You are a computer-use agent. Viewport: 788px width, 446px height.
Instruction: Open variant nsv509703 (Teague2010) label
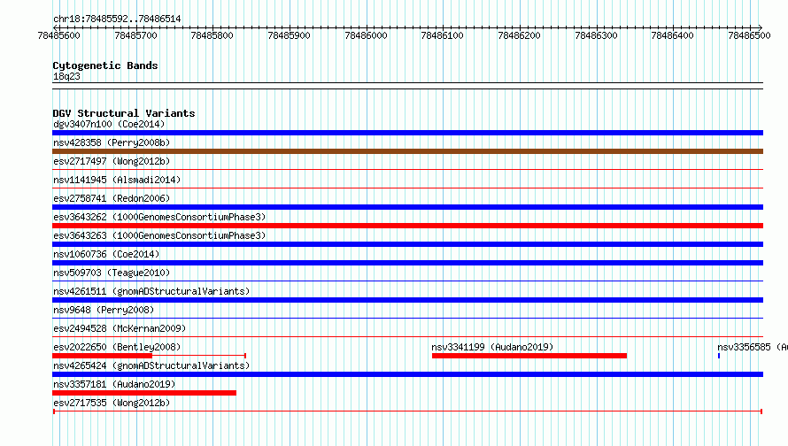[112, 273]
